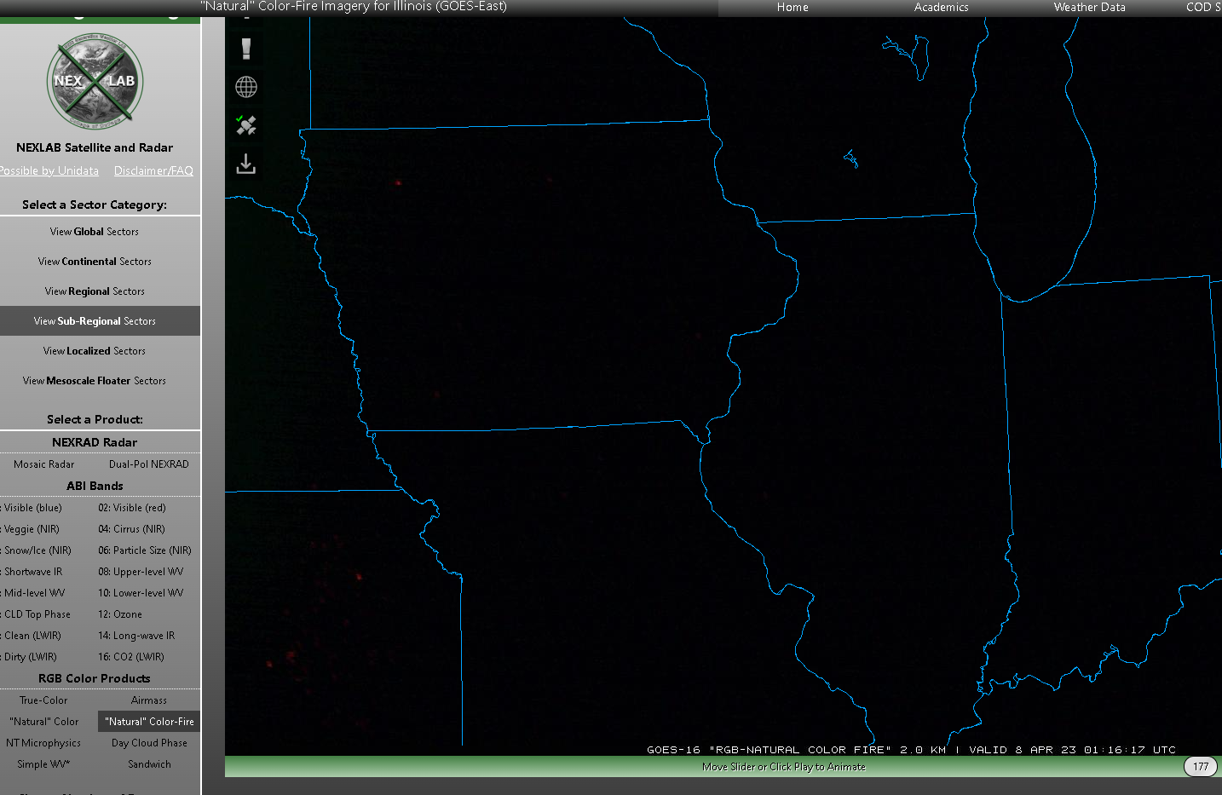Image resolution: width=1222 pixels, height=795 pixels.
Task: Pick band 04: Cirrus (NIR)
Action: click(x=131, y=529)
